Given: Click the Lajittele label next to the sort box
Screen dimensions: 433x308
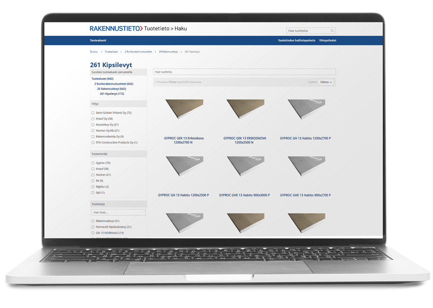Looking at the screenshot, I should pos(312,82).
